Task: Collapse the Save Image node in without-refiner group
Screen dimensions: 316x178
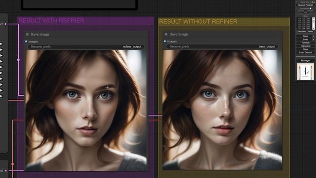Action: click(166, 34)
